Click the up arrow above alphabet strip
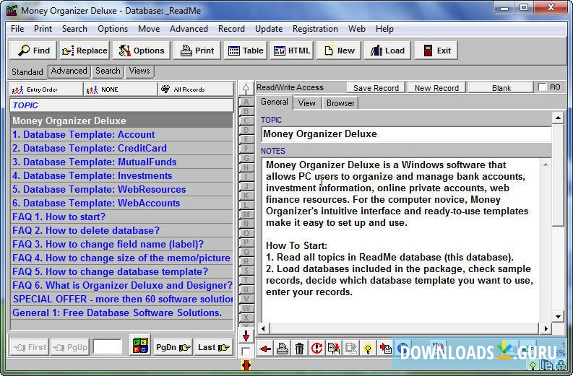573x376 pixels. click(246, 88)
